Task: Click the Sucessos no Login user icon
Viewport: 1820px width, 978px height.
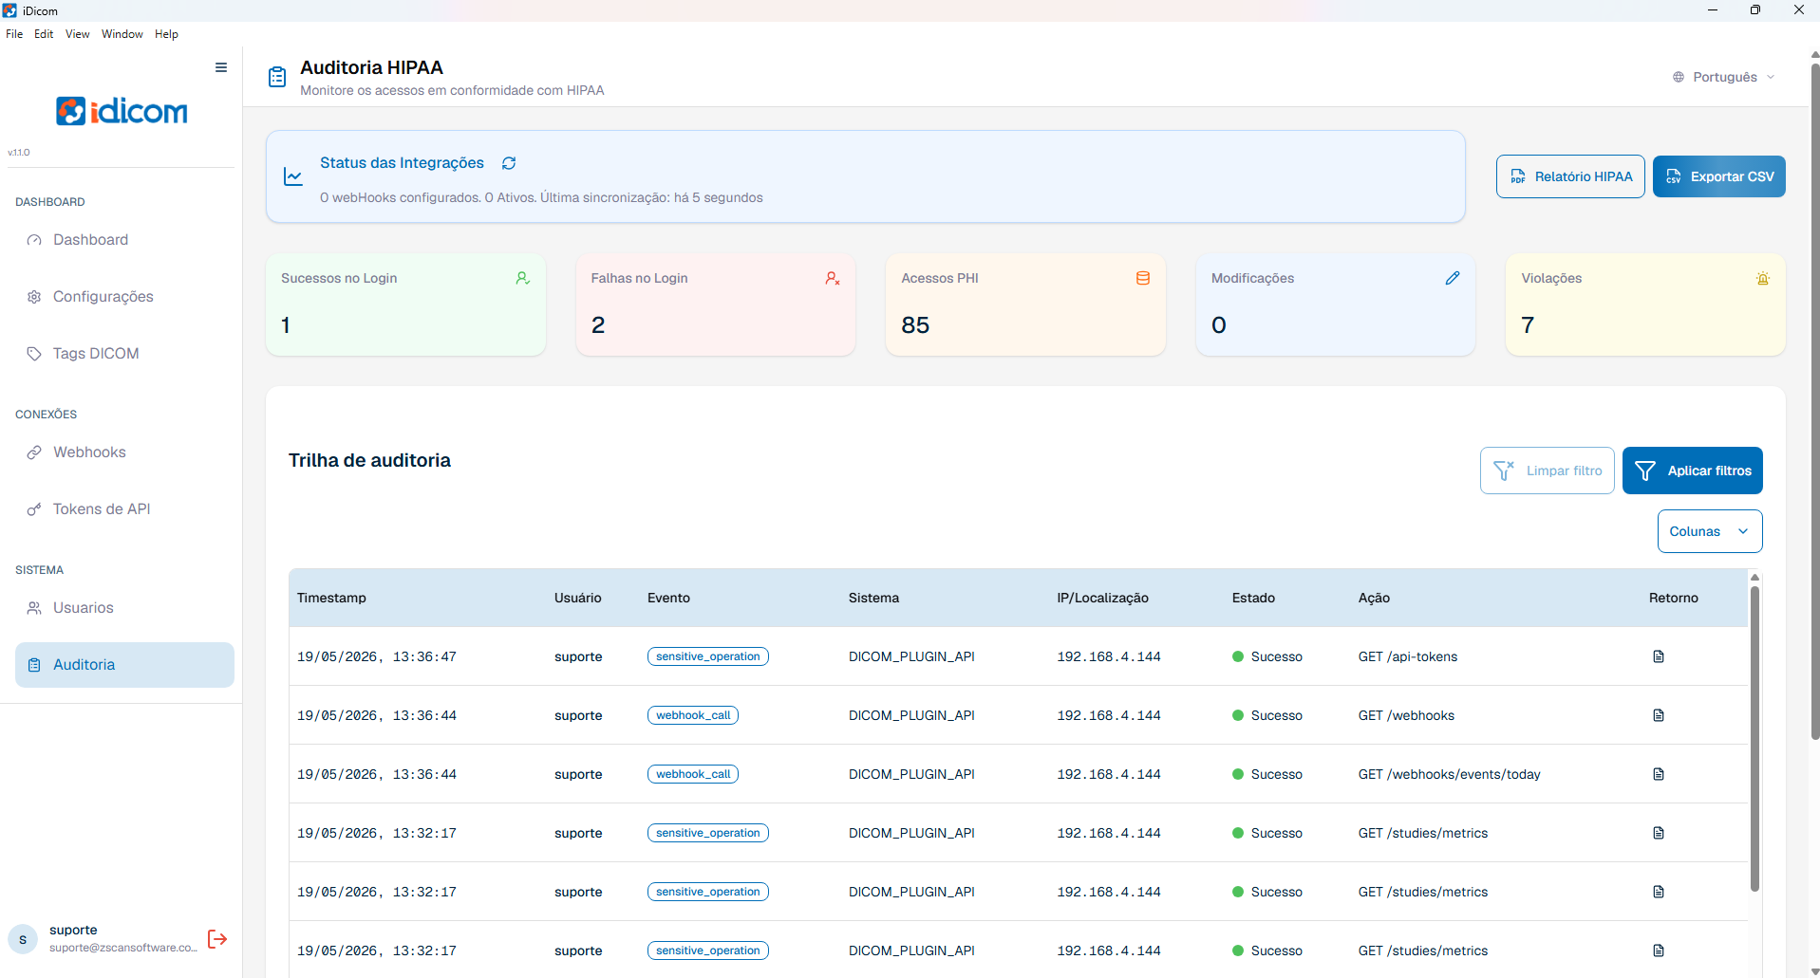Action: tap(522, 278)
